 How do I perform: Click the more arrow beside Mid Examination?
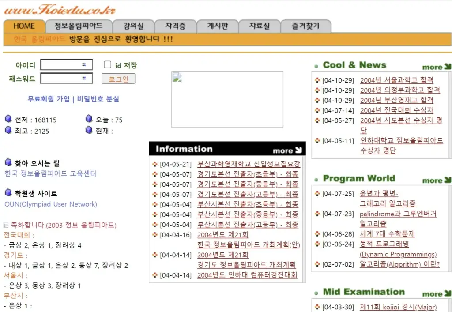pyautogui.click(x=447, y=293)
